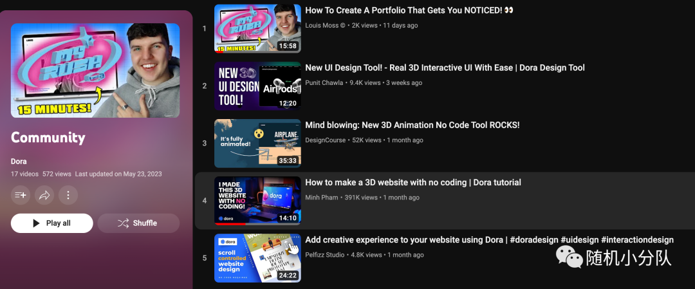Open the Portfolio video thumbnail with duration 15:58
This screenshot has width=695, height=289.
257,29
